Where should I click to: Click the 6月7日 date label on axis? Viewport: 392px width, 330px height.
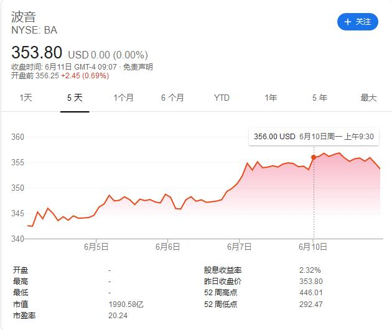click(240, 247)
